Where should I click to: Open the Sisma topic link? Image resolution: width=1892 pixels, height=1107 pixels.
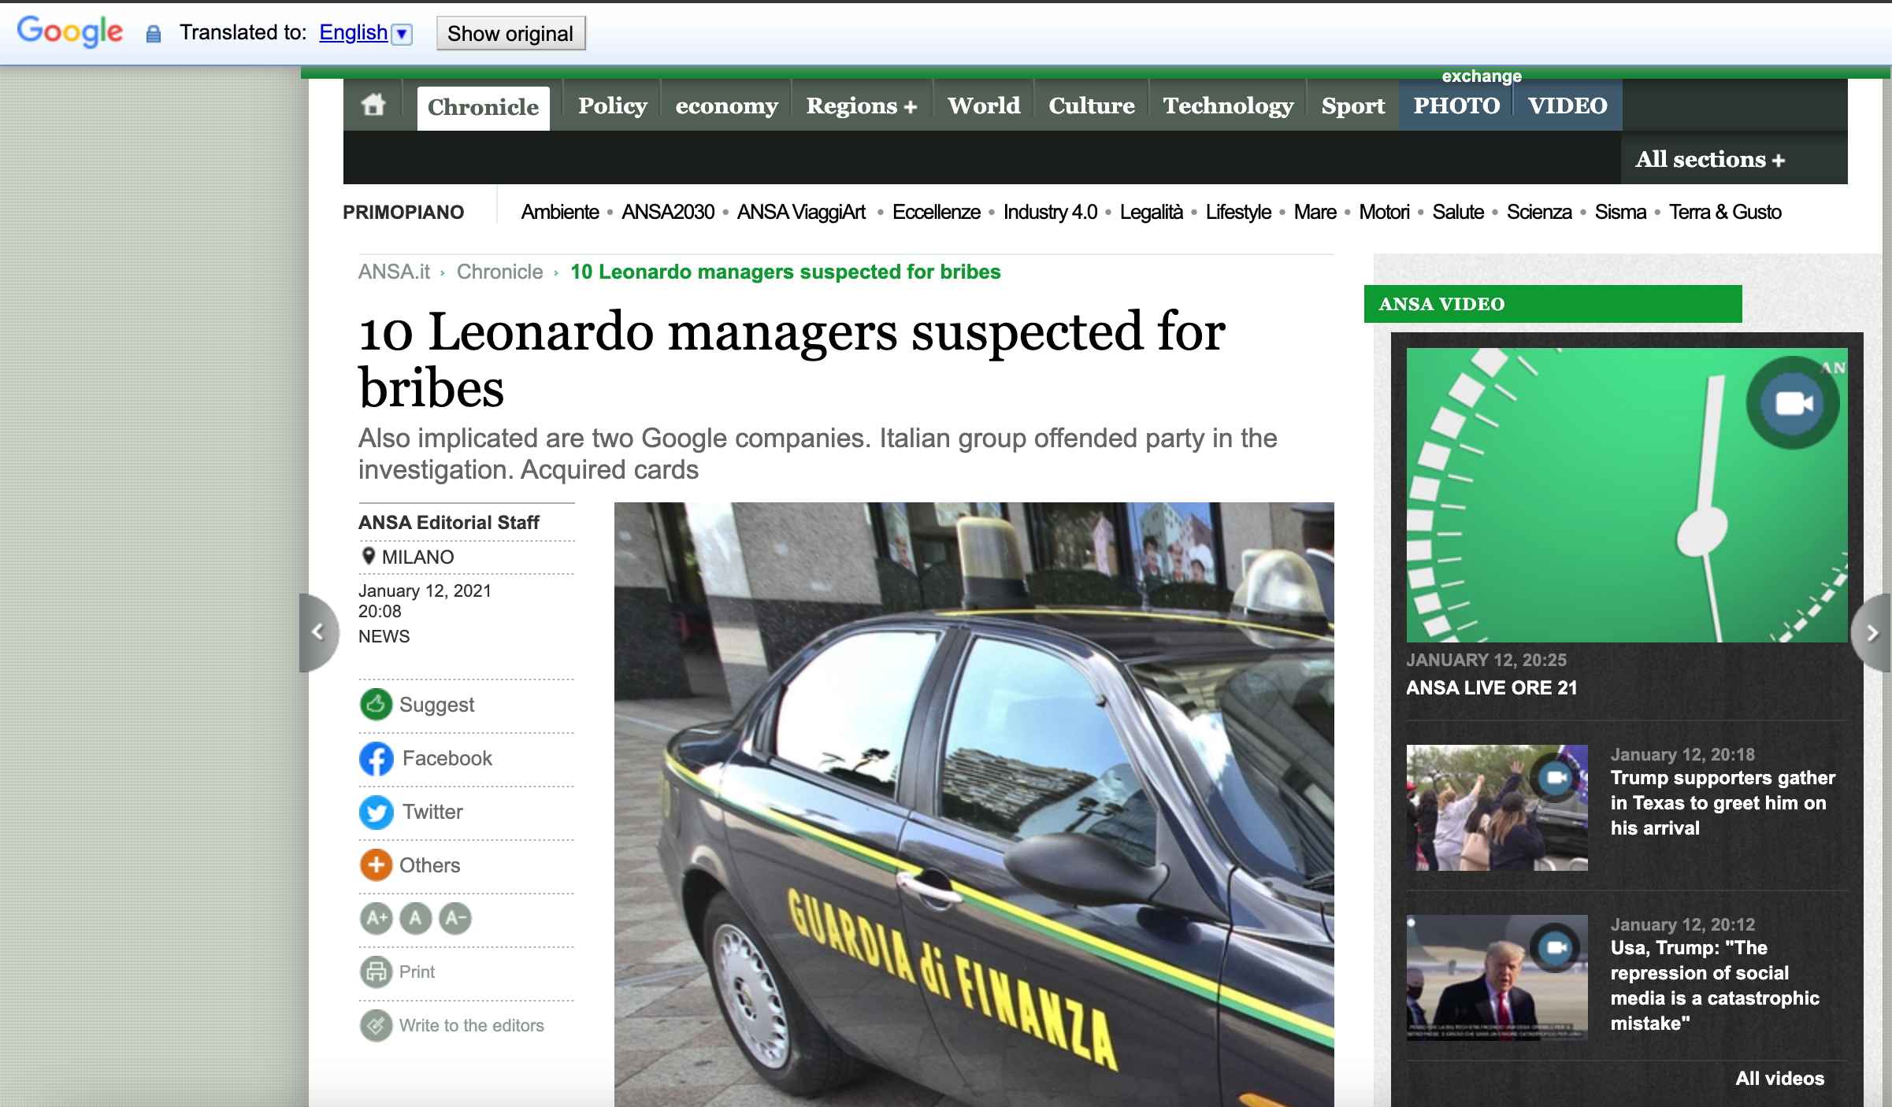coord(1620,212)
